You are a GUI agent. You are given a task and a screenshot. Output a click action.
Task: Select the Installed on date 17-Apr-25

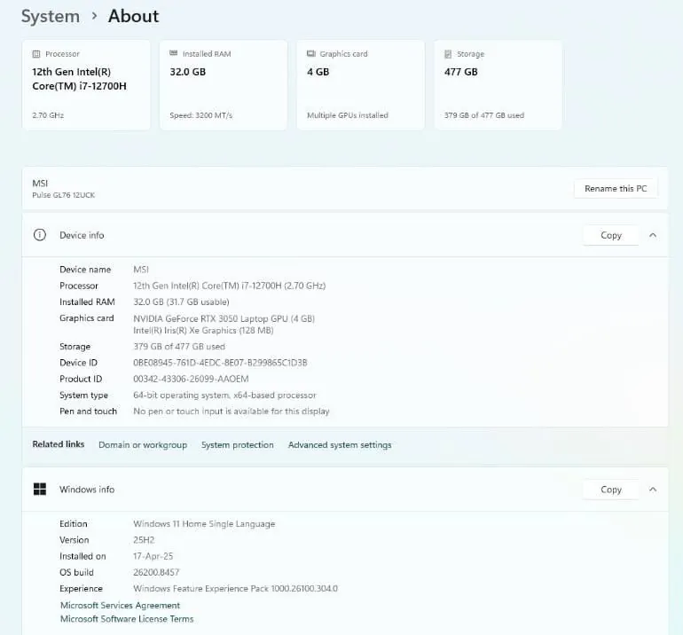coord(153,556)
